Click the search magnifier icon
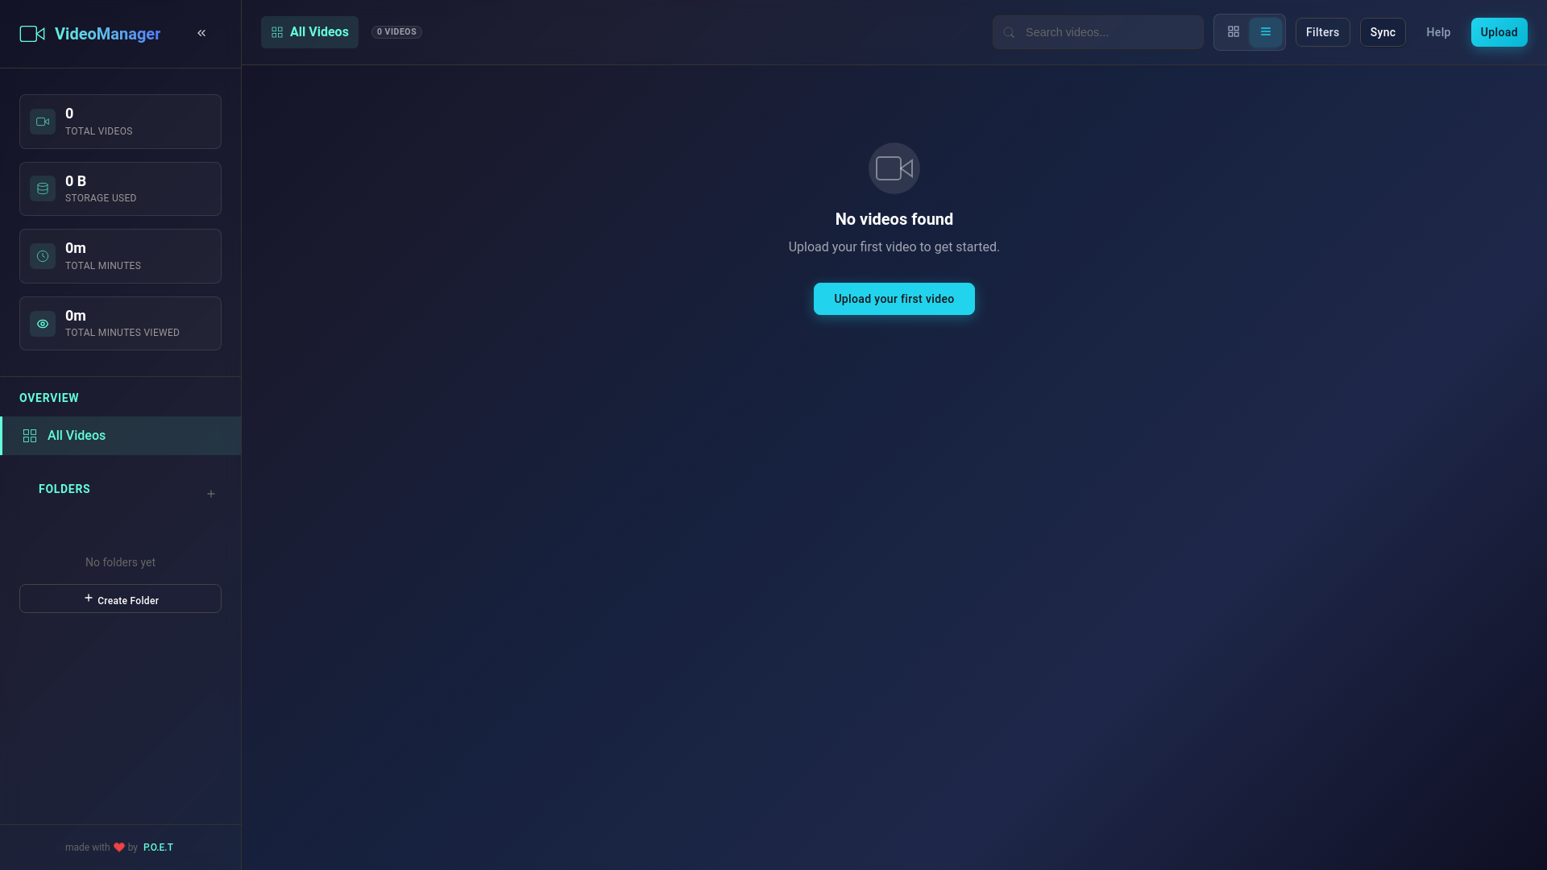 coord(1009,32)
